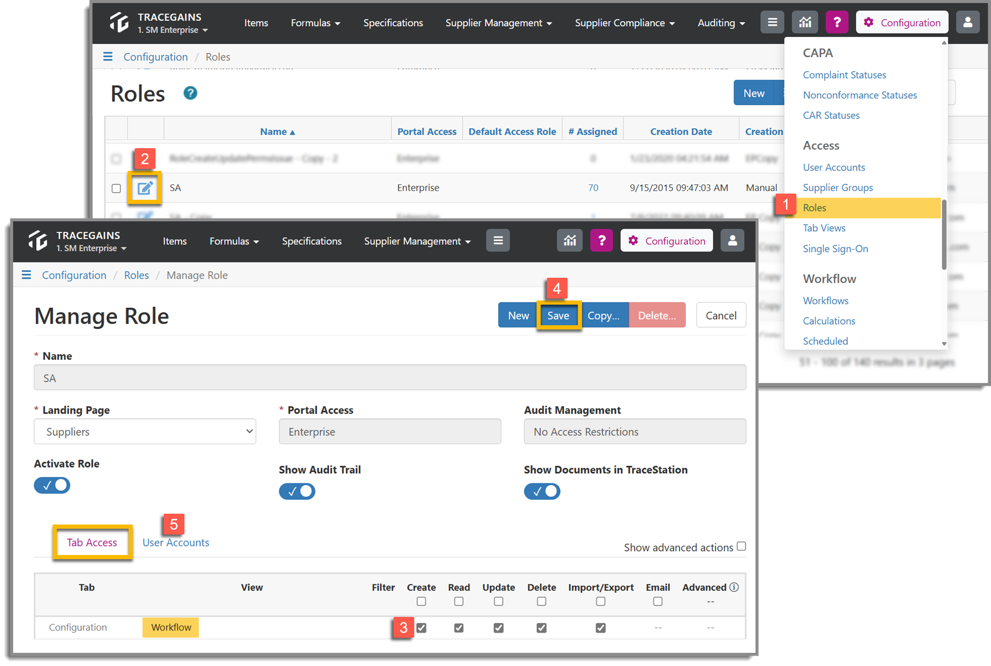Open the hamburger list icon in the Manage Role navbar
The image size is (991, 666).
click(498, 241)
